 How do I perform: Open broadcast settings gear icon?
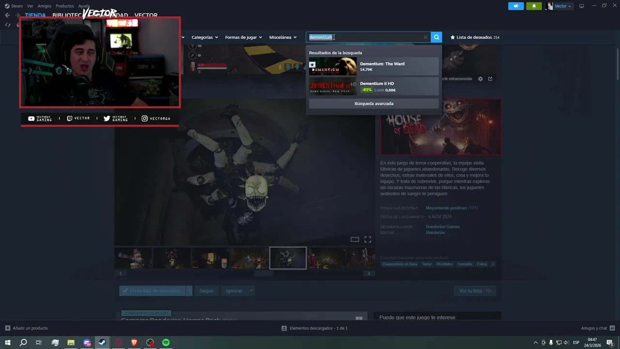[480, 79]
